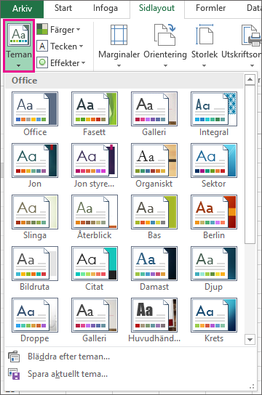Apply the Galleri theme beside Droppe
262x395 pixels.
coord(95,320)
